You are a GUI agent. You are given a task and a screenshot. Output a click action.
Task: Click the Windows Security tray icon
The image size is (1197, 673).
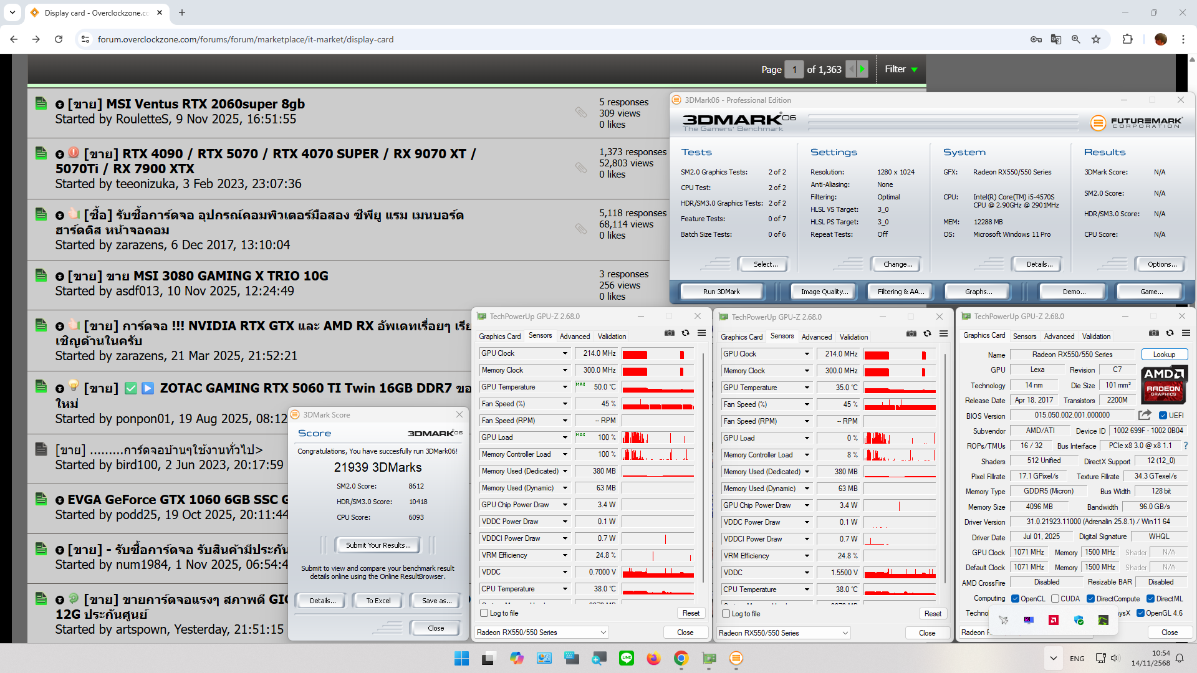tap(1079, 620)
